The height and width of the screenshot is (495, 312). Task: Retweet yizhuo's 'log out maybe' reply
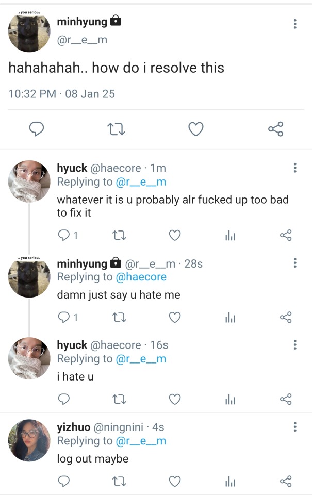coord(119,481)
